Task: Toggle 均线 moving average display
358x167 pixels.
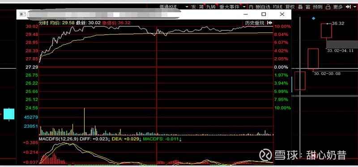Action: (x=277, y=7)
